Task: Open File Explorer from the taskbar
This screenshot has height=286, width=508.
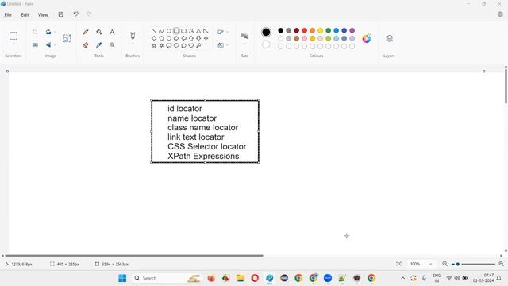Action: tap(240, 278)
